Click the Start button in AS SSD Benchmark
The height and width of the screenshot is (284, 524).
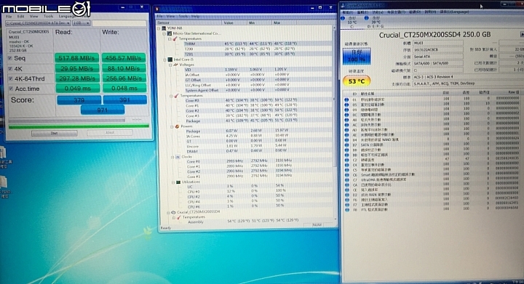coord(54,133)
